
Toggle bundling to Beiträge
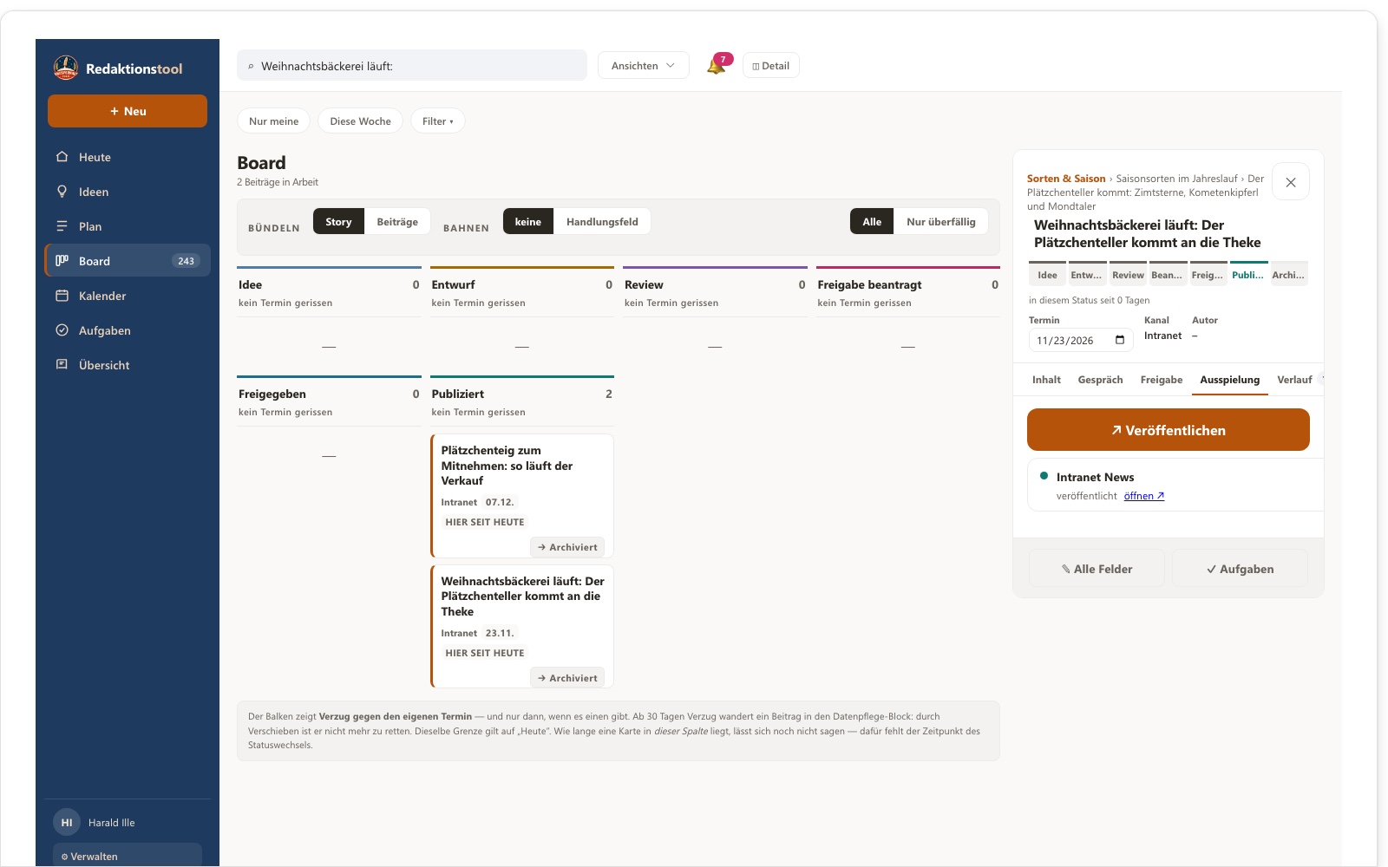pyautogui.click(x=397, y=222)
